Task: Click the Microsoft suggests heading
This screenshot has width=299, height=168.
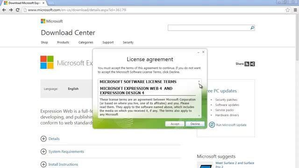Action: [216, 156]
